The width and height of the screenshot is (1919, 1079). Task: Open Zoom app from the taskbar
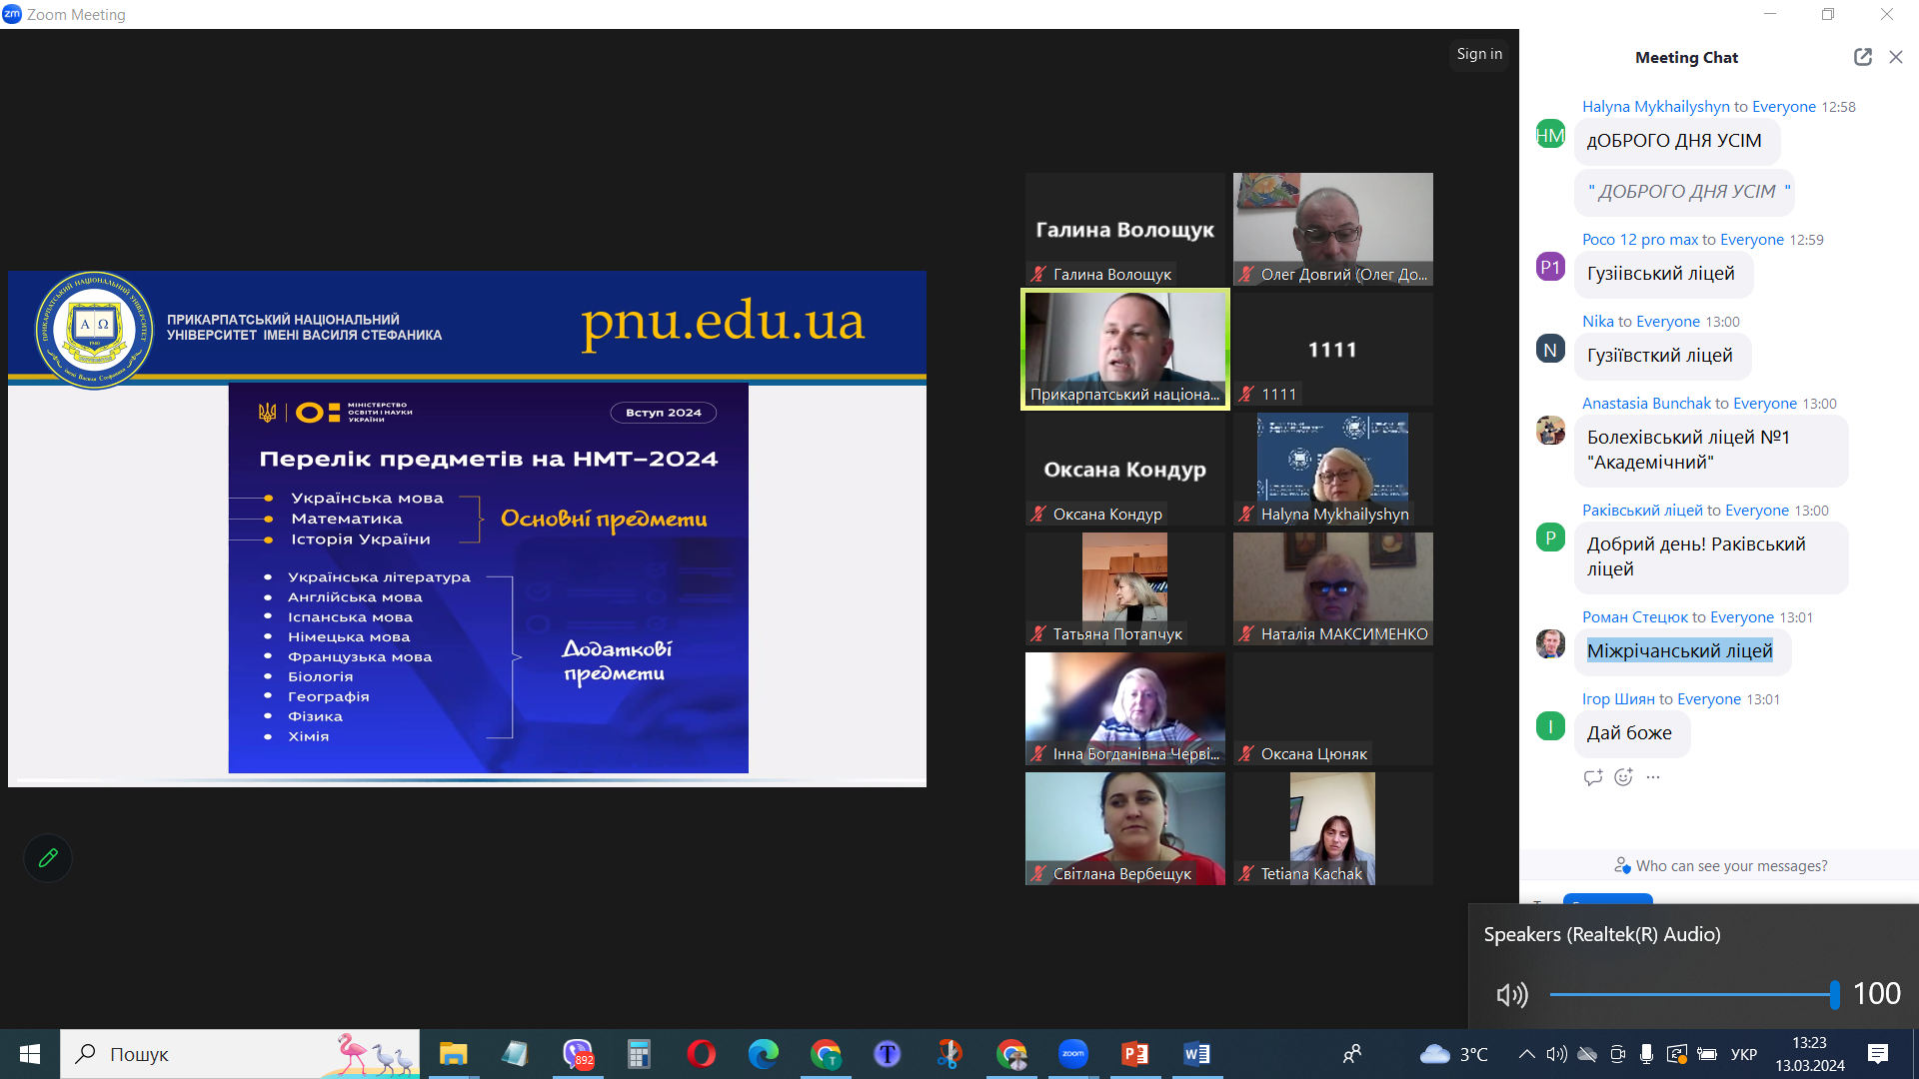pyautogui.click(x=1072, y=1054)
